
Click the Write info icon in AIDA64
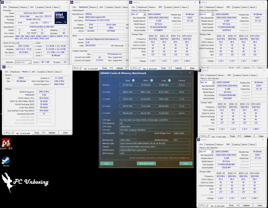(152, 80)
